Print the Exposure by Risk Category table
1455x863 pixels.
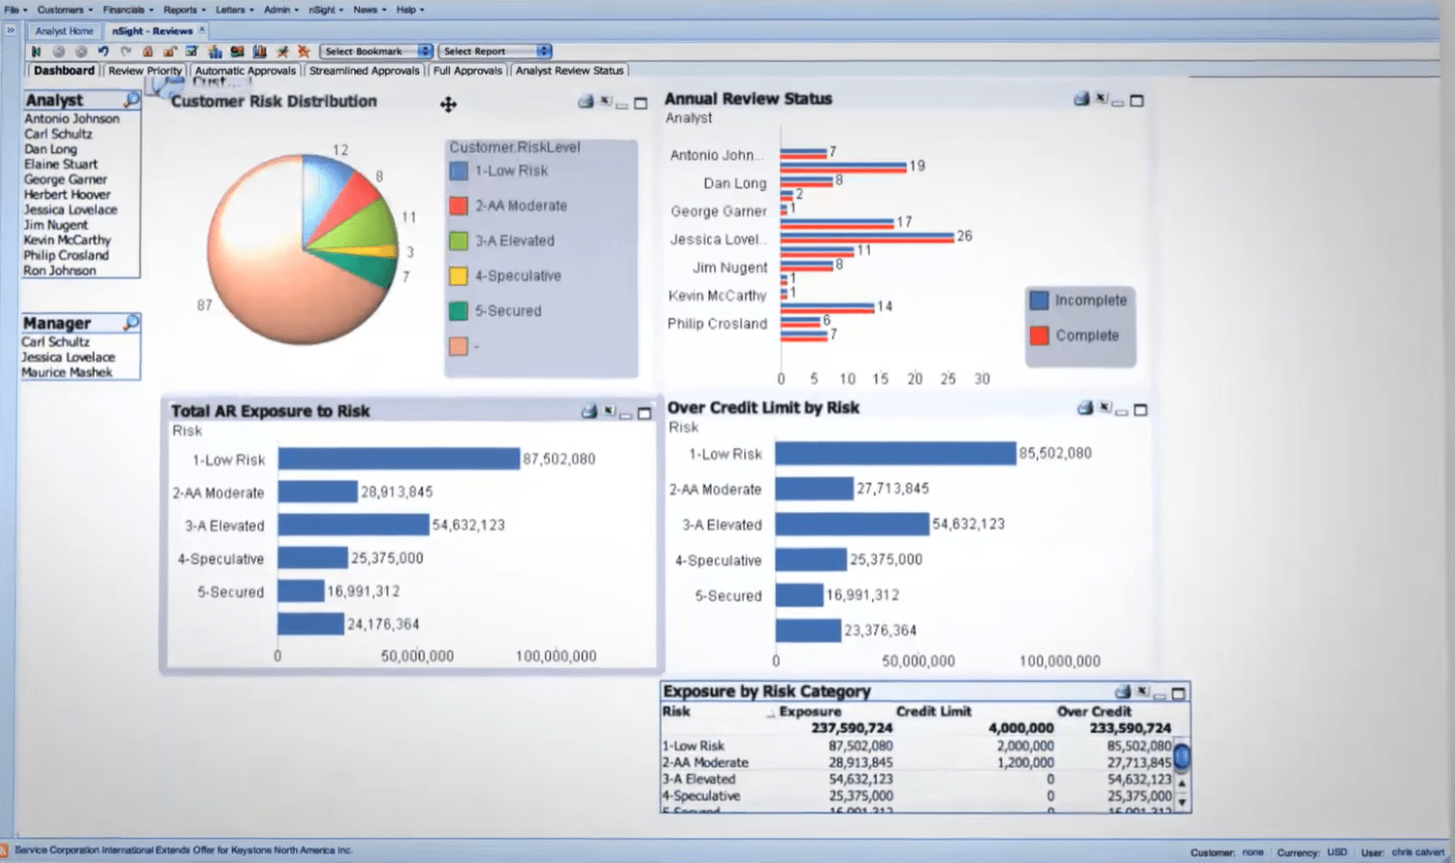[x=1122, y=692]
